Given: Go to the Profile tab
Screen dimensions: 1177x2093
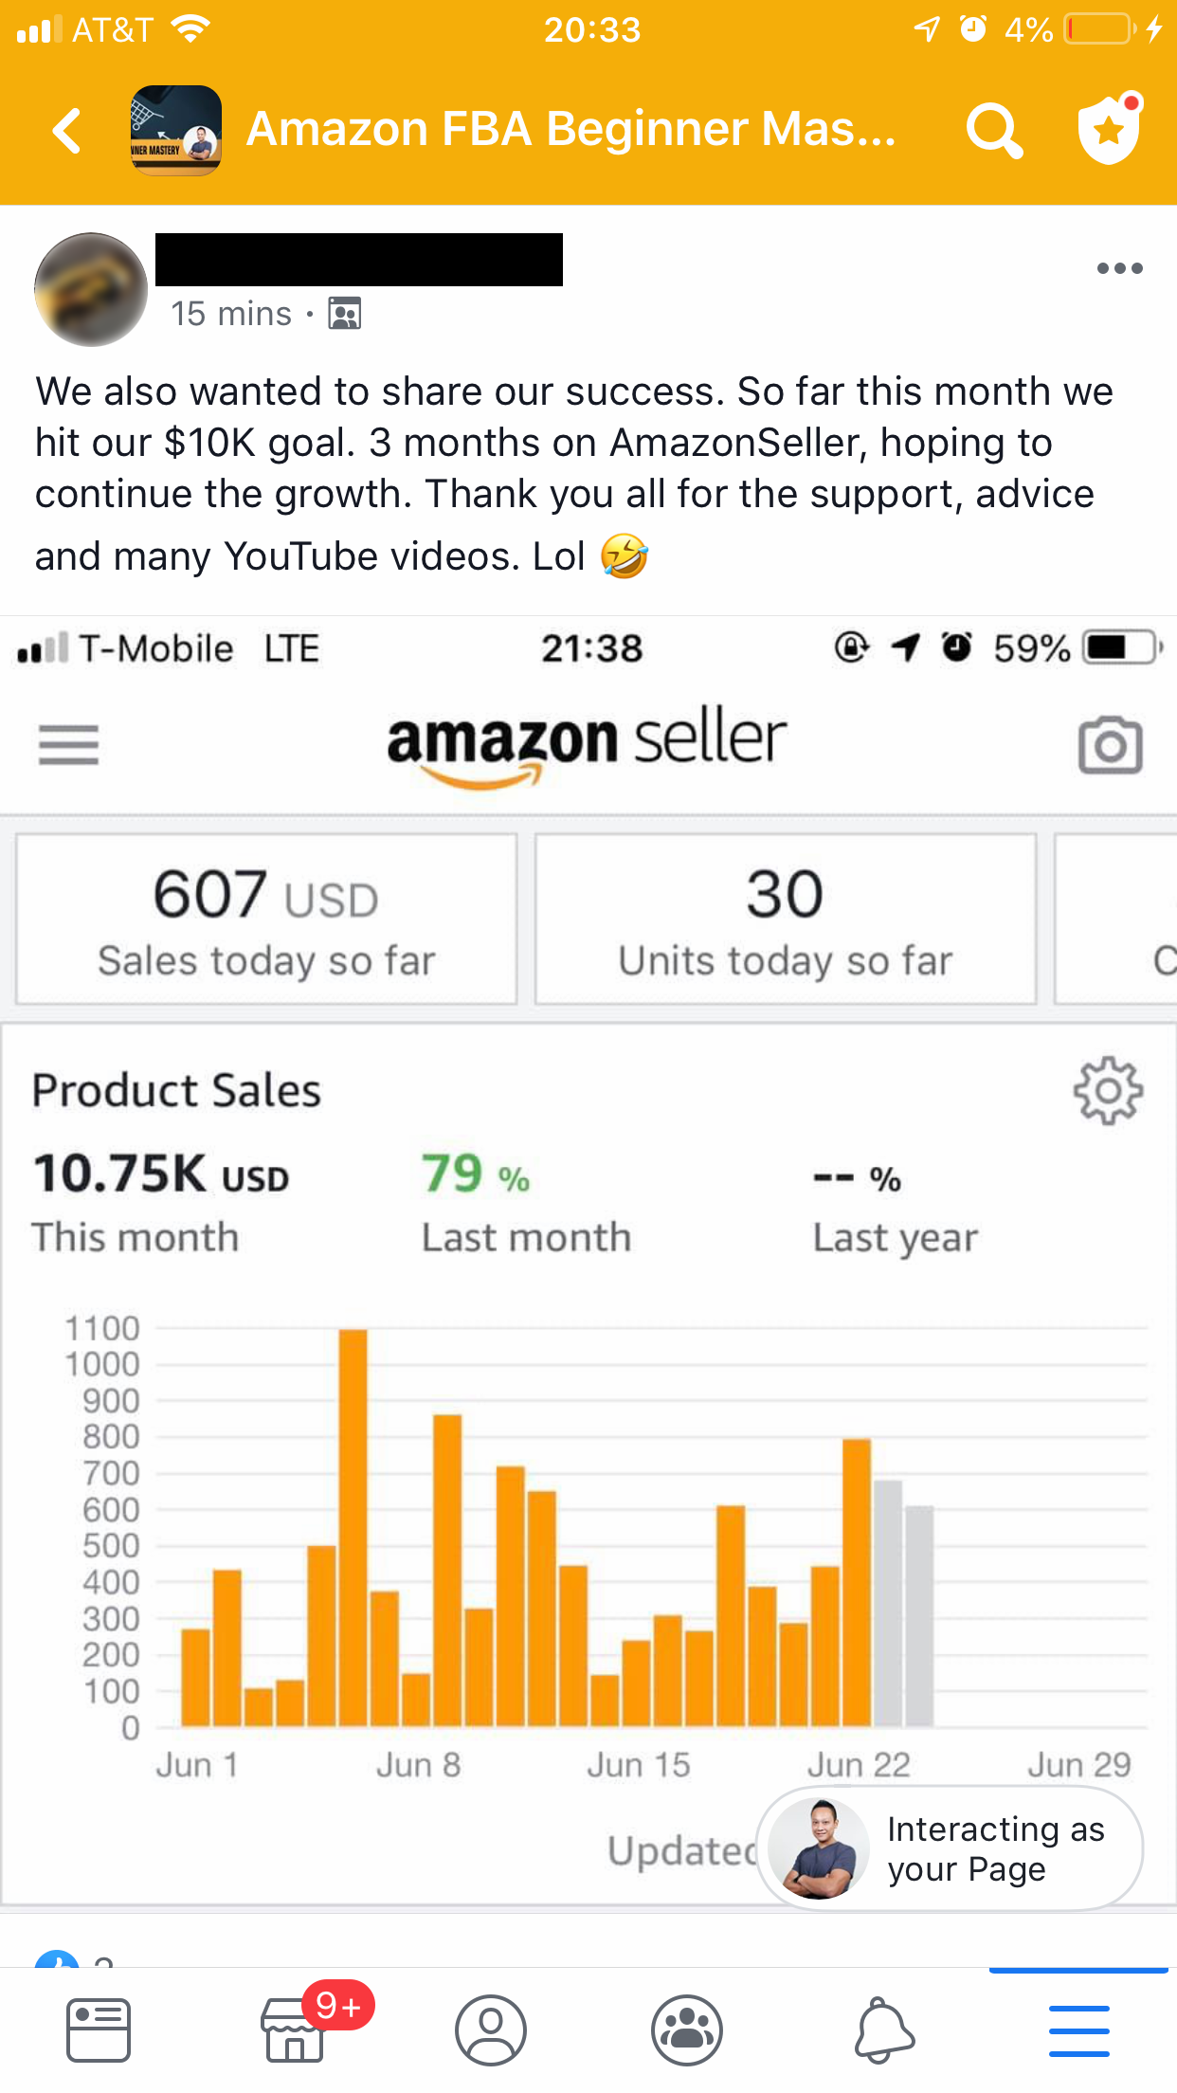Looking at the screenshot, I should point(491,2030).
